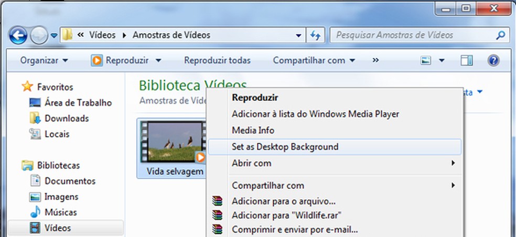Toggle the preview pane button
This screenshot has height=237, width=516.
(467, 61)
